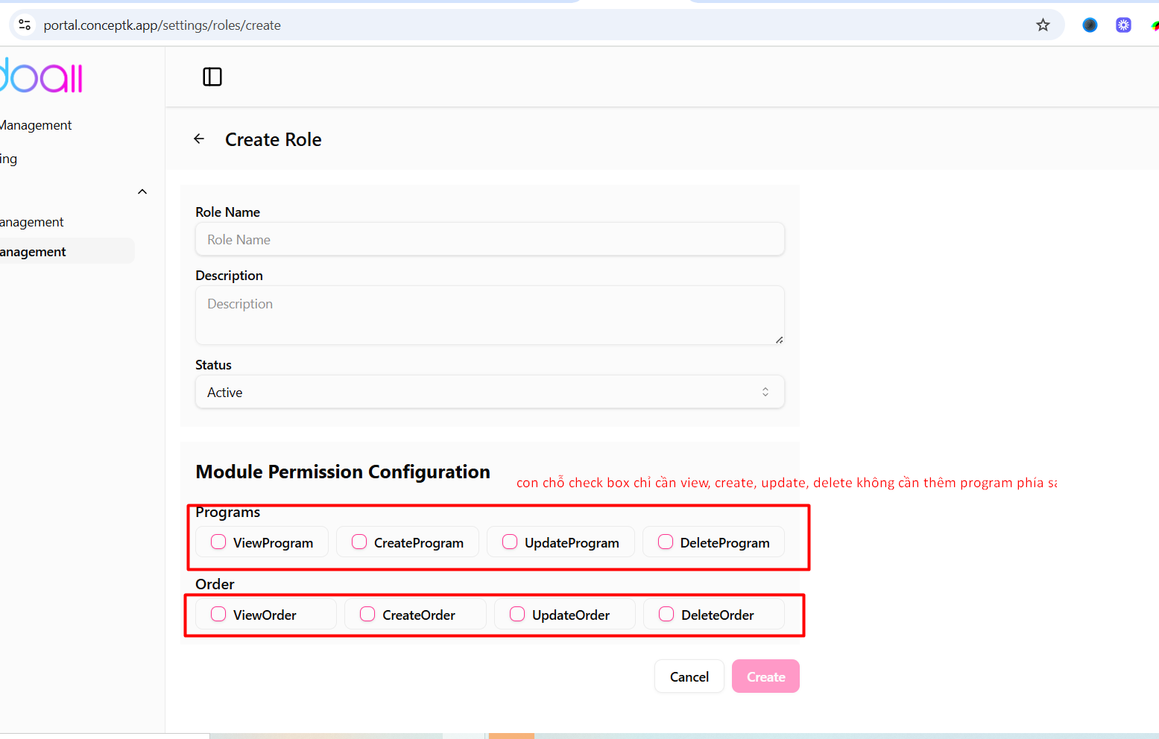Collapse the sidebar section chevron
Screen dimensions: 1159x739
(x=142, y=191)
